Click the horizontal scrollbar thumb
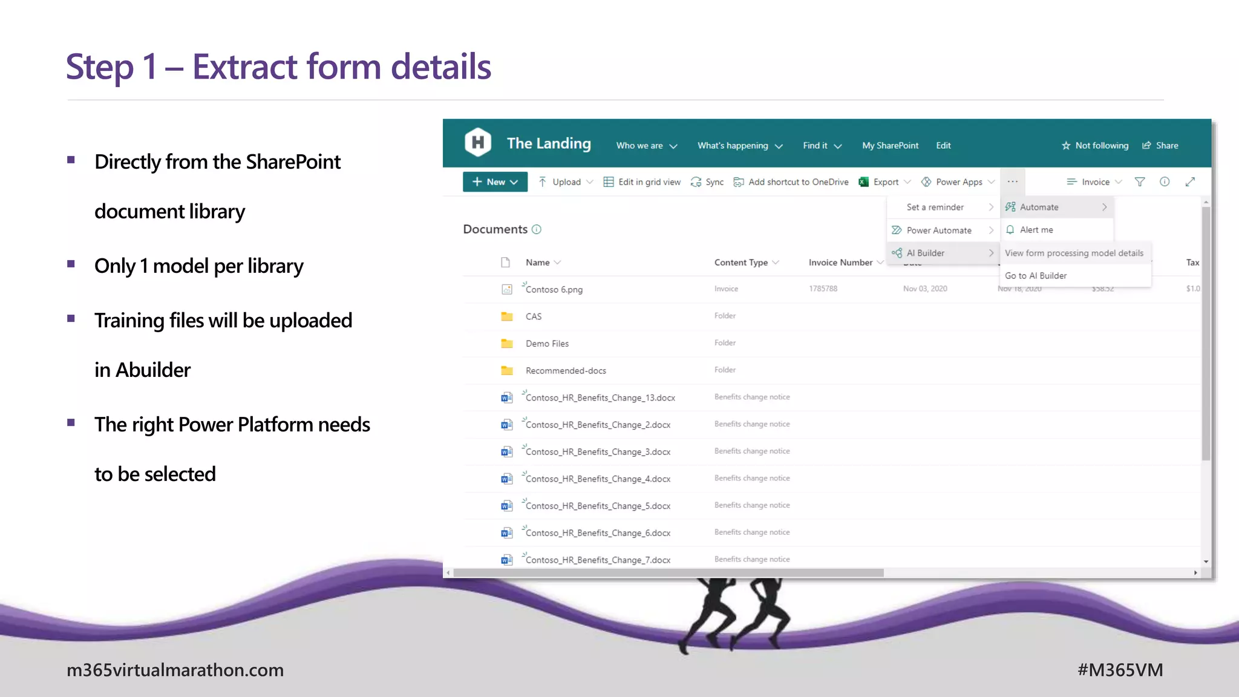 click(x=668, y=572)
